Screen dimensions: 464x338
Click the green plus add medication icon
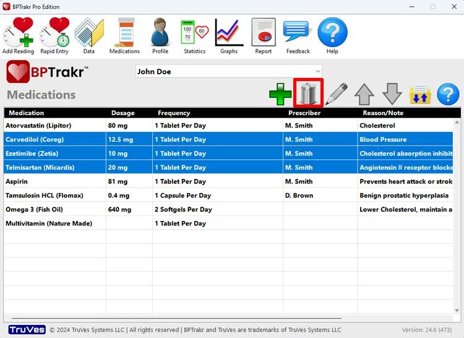pos(280,95)
